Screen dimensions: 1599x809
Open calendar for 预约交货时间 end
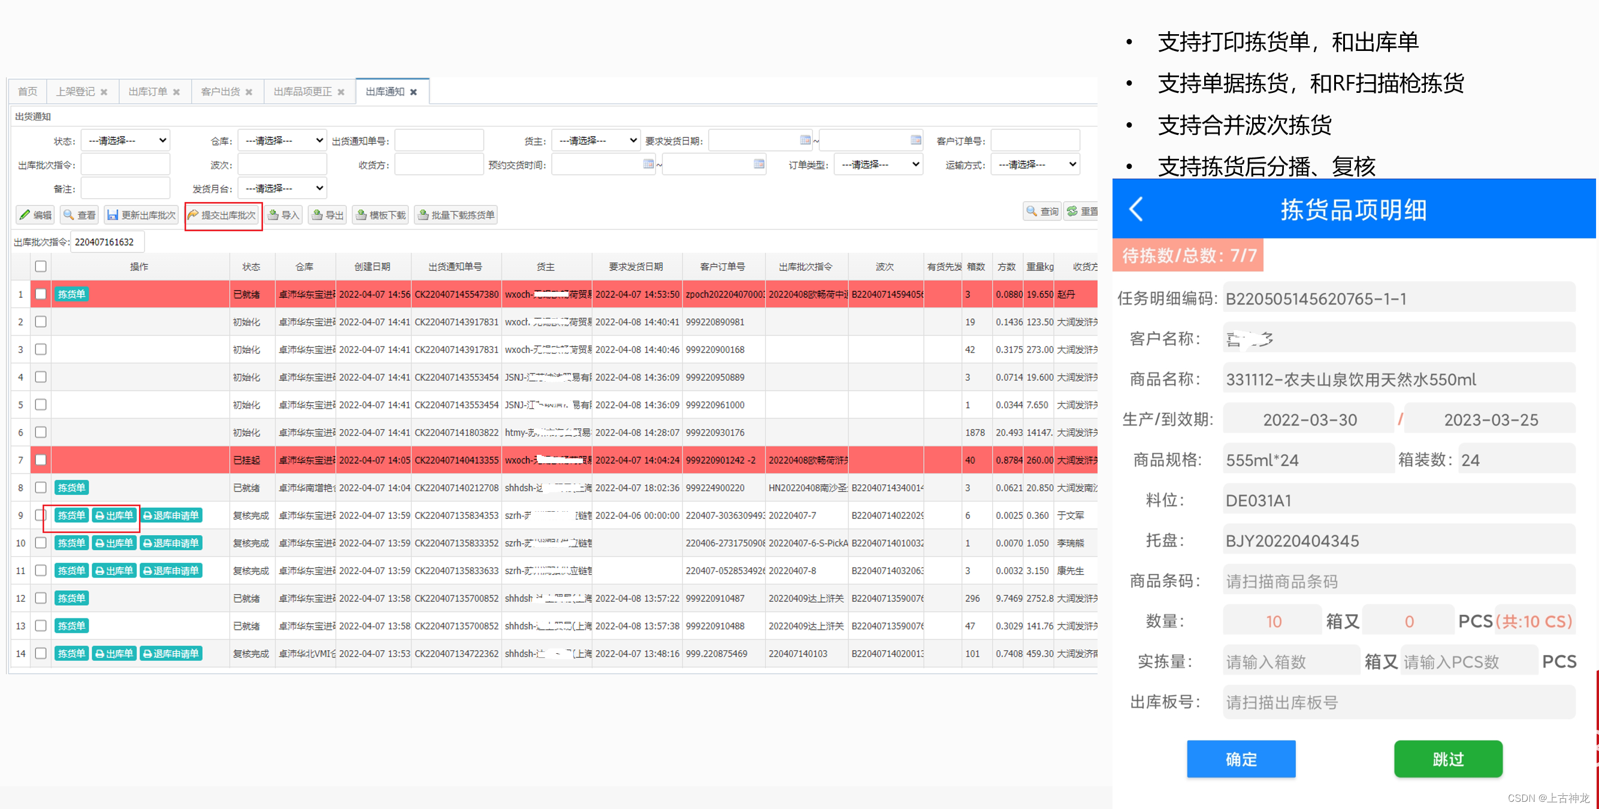click(759, 164)
